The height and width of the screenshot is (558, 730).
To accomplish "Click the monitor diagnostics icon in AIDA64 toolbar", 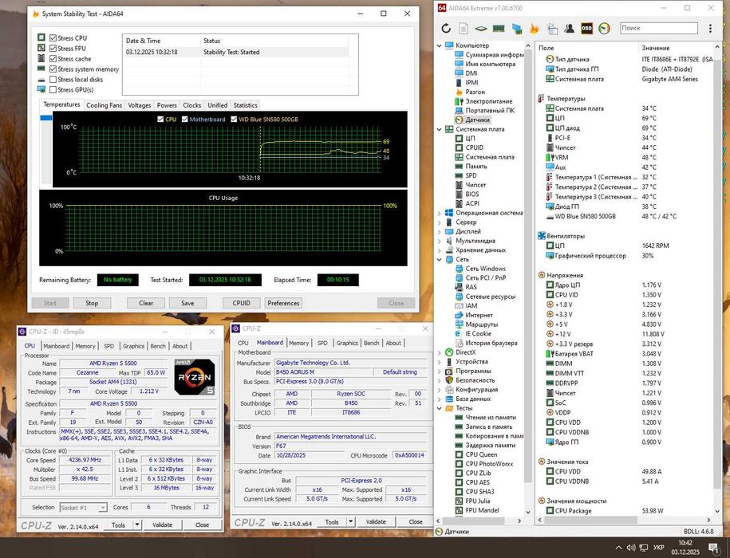I will [517, 29].
